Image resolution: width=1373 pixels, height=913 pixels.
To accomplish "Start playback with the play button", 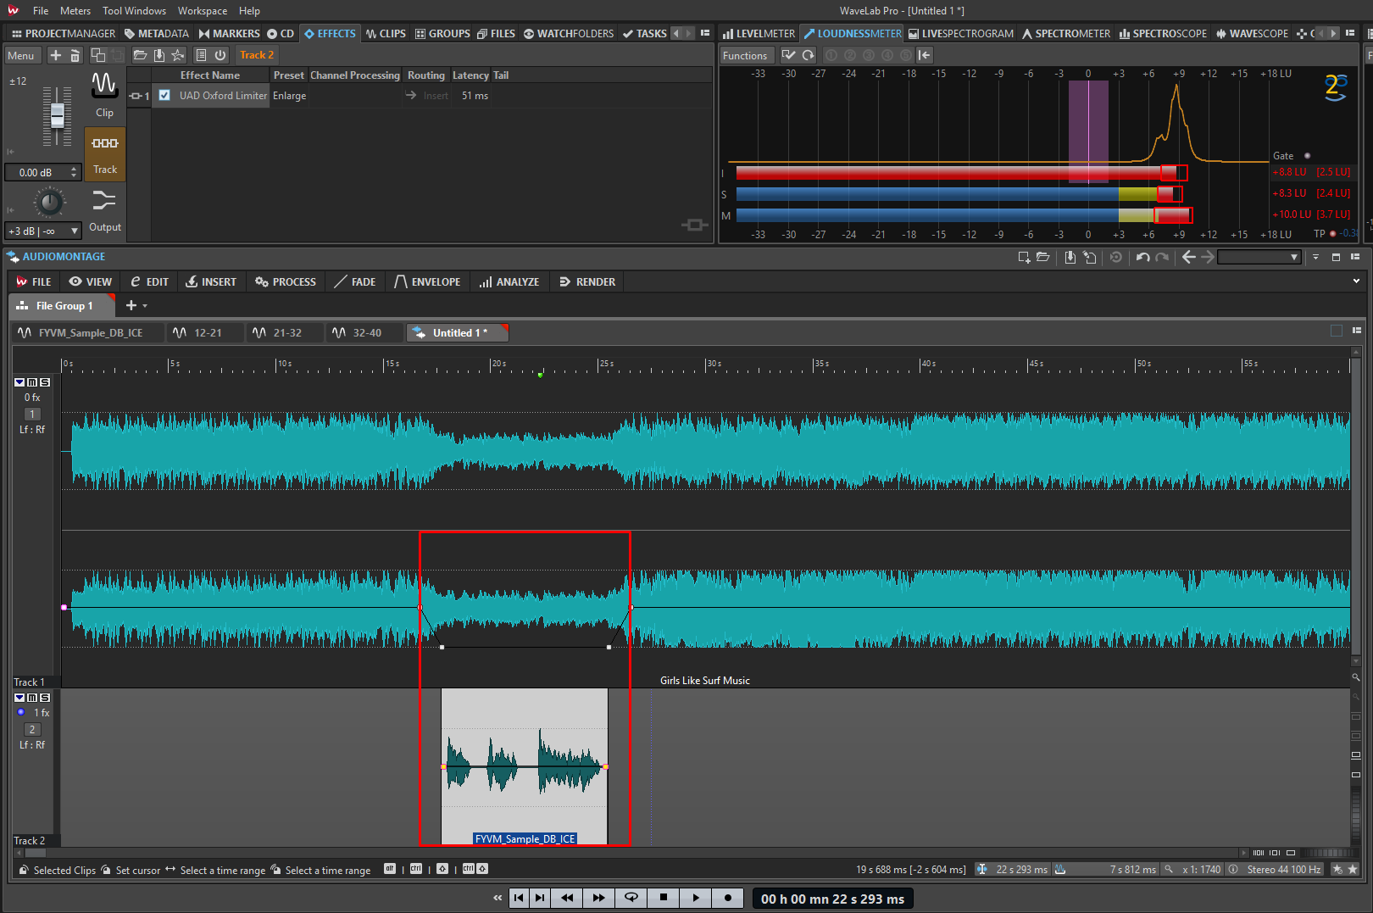I will (x=695, y=898).
